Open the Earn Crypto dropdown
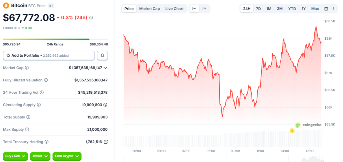 point(67,156)
